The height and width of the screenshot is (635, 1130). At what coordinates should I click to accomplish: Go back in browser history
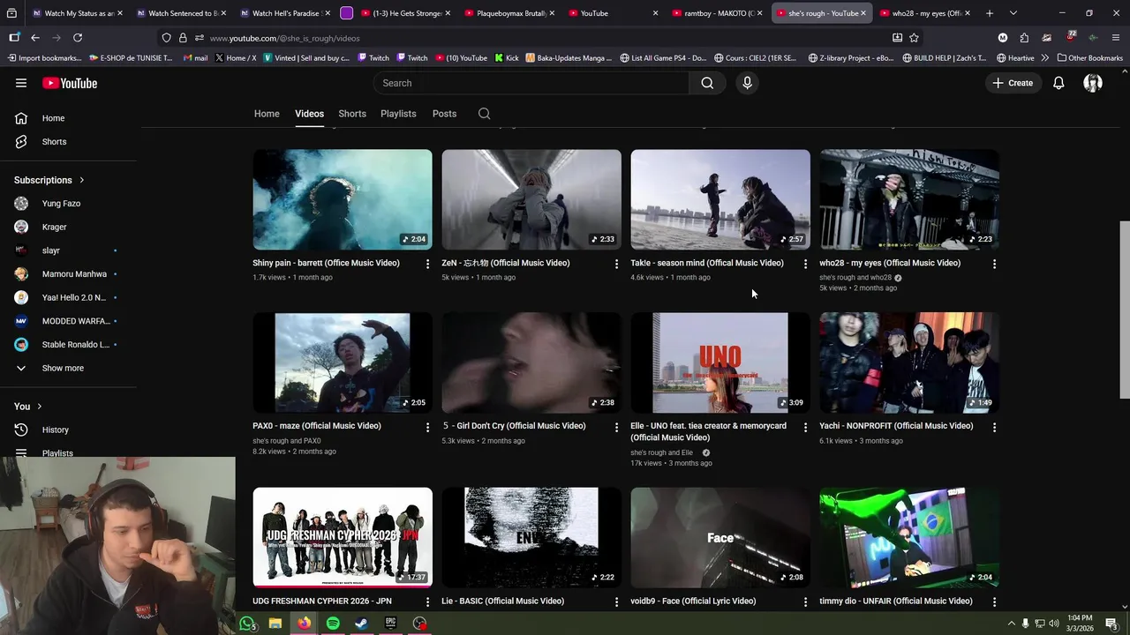(35, 38)
